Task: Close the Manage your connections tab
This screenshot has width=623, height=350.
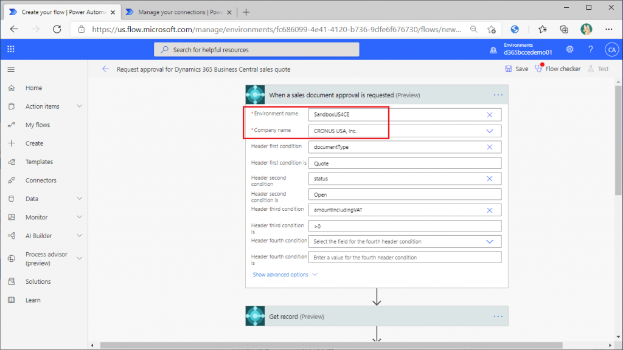Action: [229, 12]
